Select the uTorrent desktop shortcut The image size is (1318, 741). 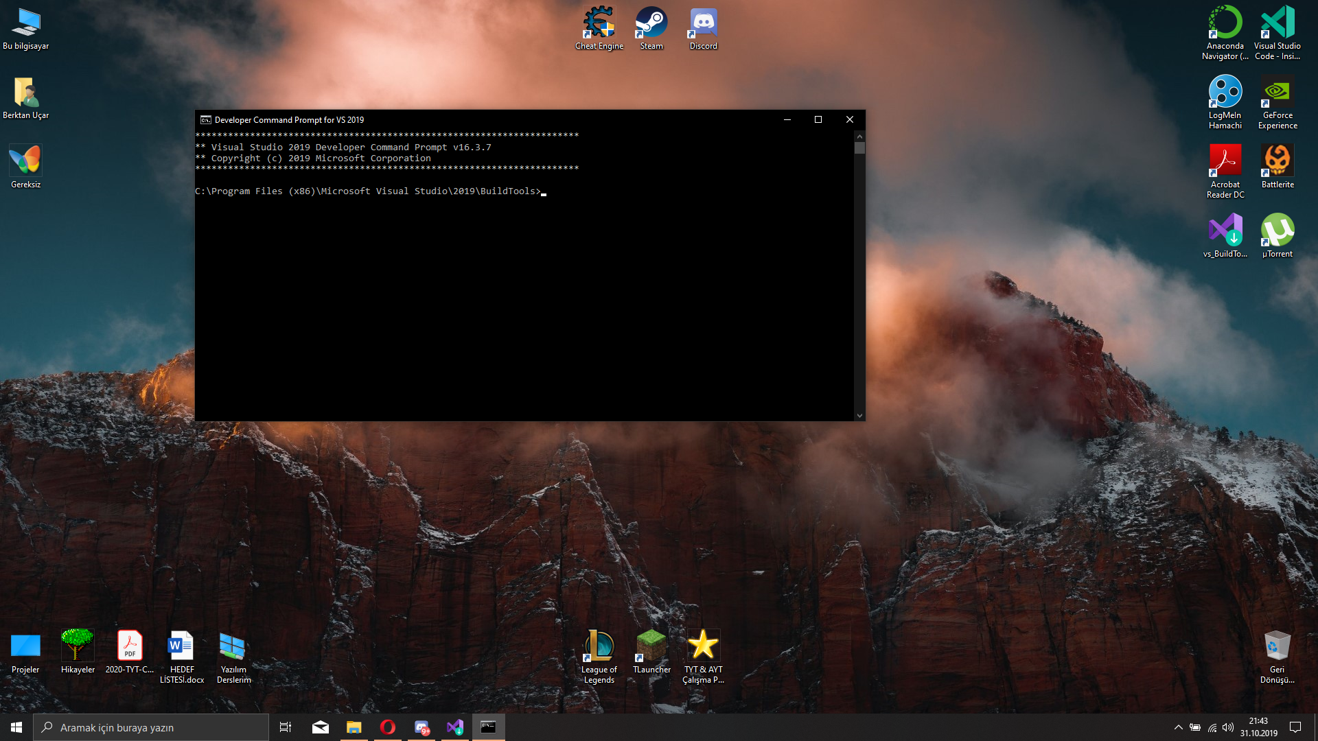(x=1277, y=235)
